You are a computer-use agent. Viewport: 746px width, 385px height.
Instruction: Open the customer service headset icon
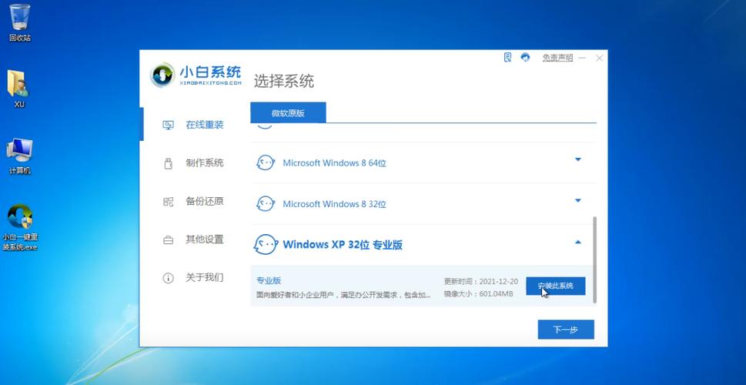point(526,58)
